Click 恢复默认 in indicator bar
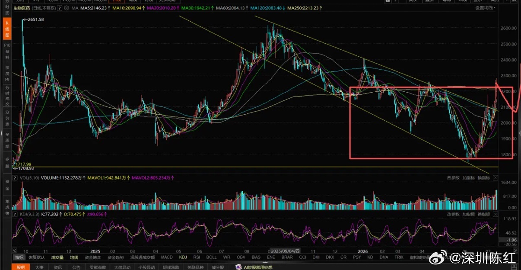The image size is (521, 270). (37, 257)
